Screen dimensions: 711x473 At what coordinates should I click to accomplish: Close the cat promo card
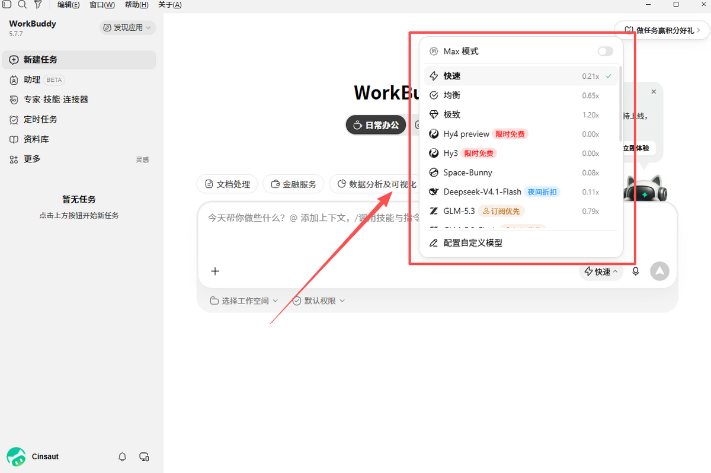tap(654, 92)
